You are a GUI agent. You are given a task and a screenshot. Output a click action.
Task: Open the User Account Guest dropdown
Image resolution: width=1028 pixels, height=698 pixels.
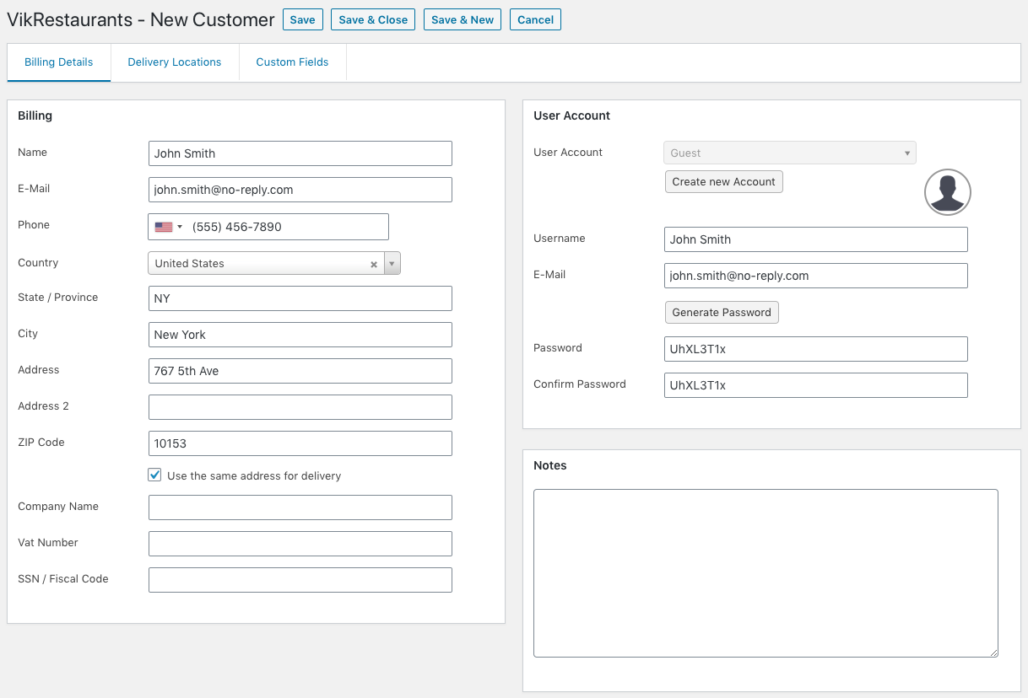(x=790, y=153)
